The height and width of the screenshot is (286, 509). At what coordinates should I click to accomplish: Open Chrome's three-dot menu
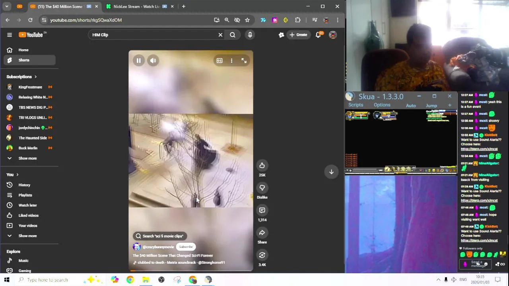(338, 20)
